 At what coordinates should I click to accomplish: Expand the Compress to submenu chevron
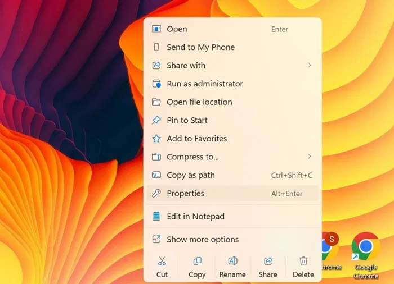(310, 157)
